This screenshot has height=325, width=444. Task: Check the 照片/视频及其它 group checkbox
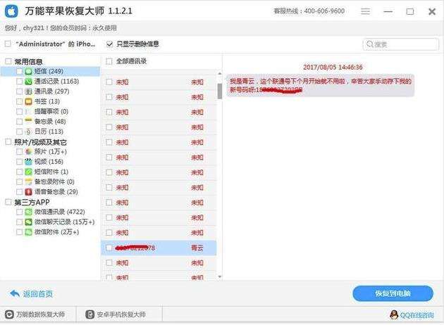(x=8, y=141)
